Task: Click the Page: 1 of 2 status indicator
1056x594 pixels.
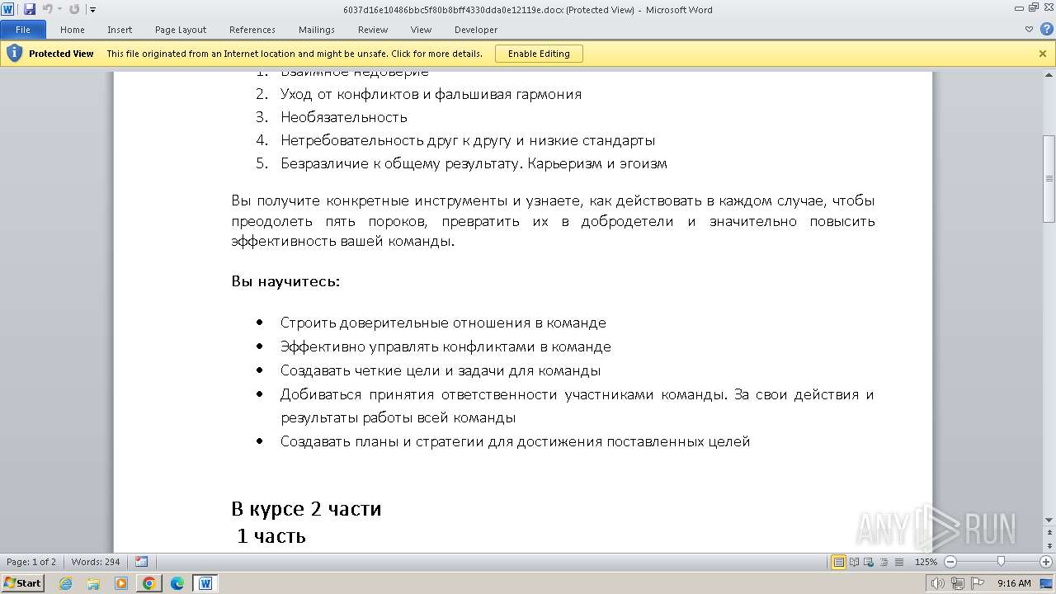Action: 31,562
